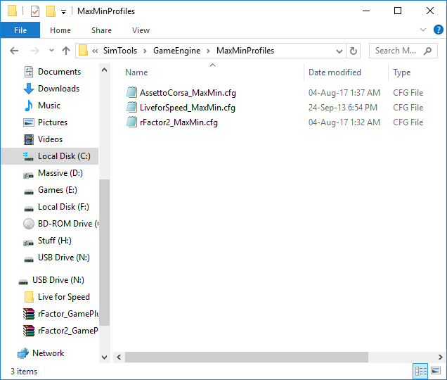The image size is (447, 380).
Task: Open the recent locations dropdown
Action: coord(51,51)
